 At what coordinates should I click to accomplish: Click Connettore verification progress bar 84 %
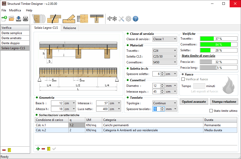pos(219,44)
